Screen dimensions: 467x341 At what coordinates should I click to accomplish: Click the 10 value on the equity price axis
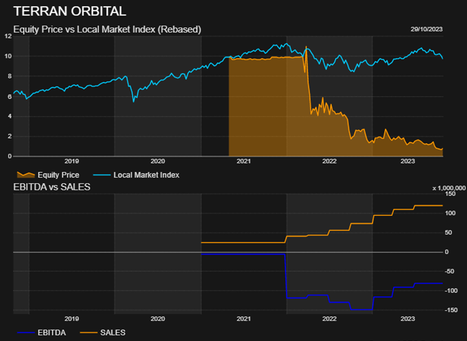coord(8,56)
